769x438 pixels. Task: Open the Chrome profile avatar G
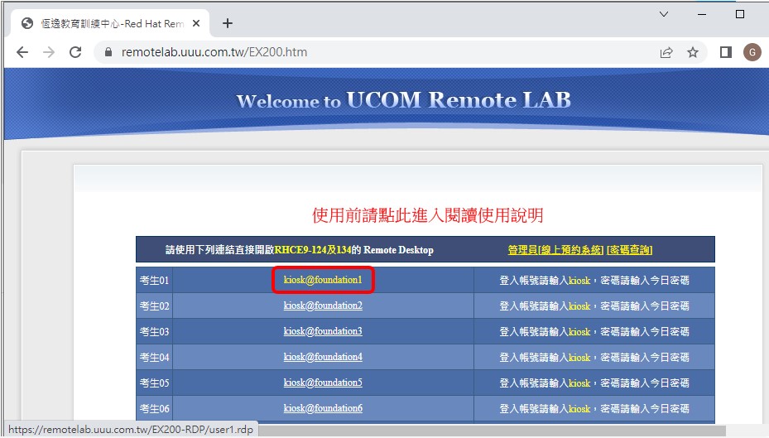(x=752, y=52)
